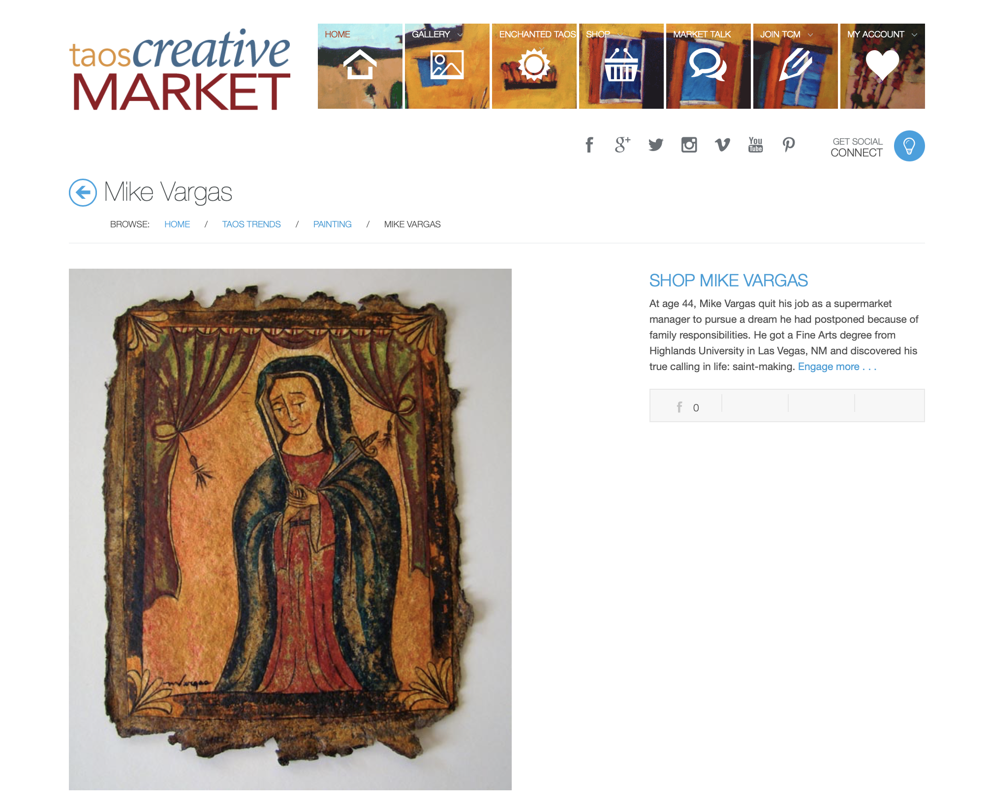Viewport: 988px width, 808px height.
Task: Open the Instagram camera icon
Action: click(689, 145)
